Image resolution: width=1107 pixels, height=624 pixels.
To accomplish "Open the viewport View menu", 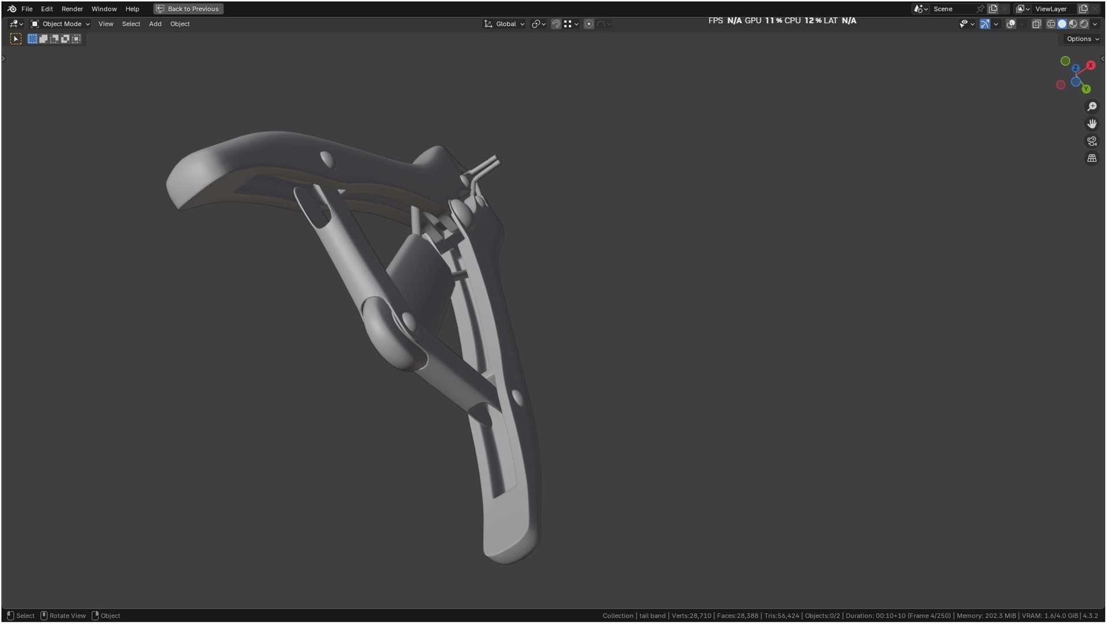I will (106, 24).
